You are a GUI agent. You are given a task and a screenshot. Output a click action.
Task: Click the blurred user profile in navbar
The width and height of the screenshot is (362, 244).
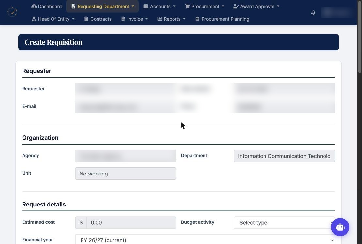tap(337, 12)
